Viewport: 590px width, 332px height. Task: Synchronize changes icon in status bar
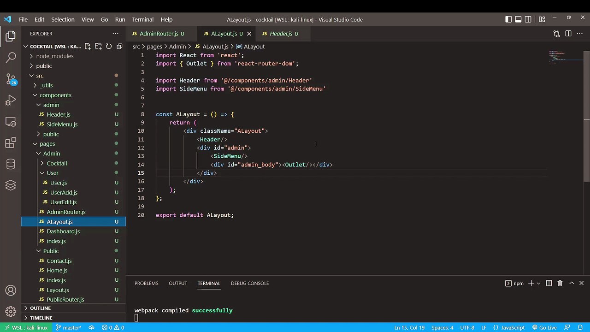tap(91, 327)
